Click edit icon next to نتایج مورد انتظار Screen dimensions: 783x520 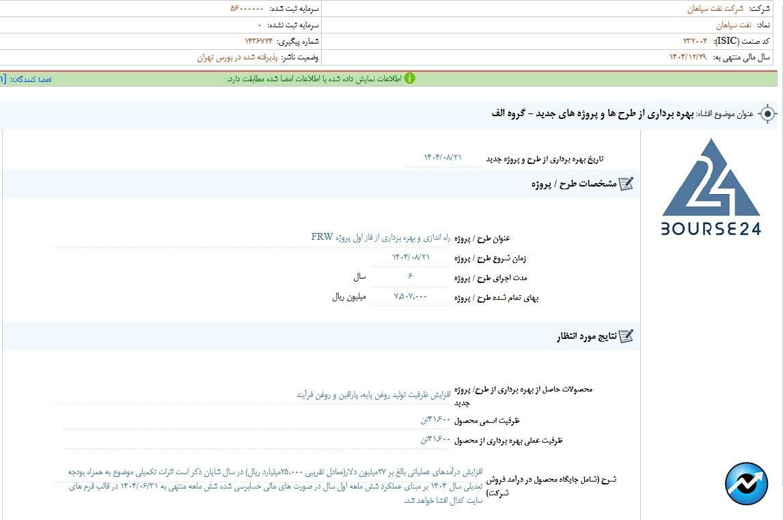(626, 336)
